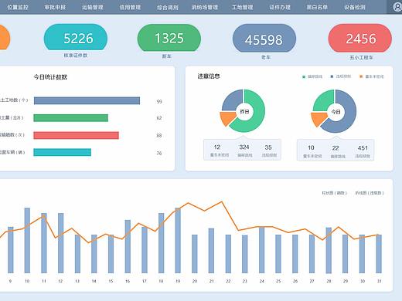Click the teal 5226 stat card
Image resolution: width=402 pixels, height=301 pixels.
click(76, 37)
